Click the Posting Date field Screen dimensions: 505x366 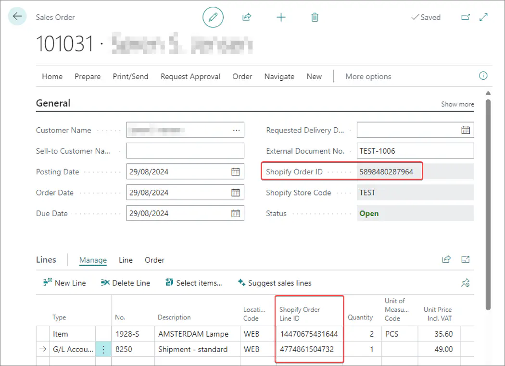pos(185,171)
